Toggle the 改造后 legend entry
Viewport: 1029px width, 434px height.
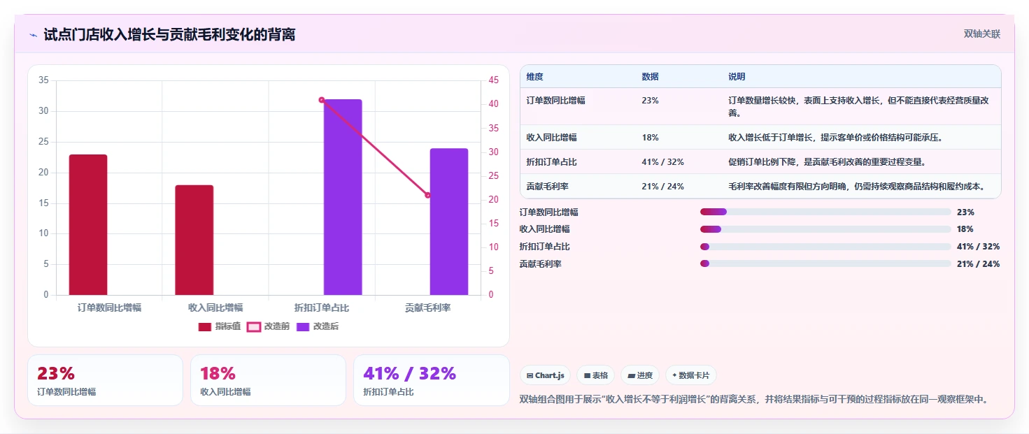tap(318, 326)
